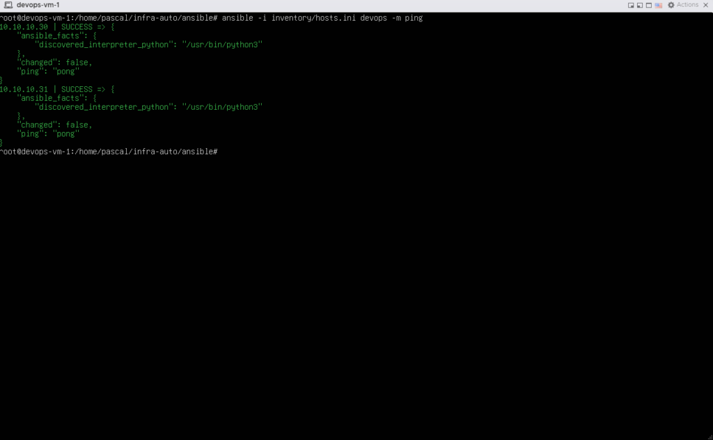Click the second console window-size icon

[x=640, y=6]
